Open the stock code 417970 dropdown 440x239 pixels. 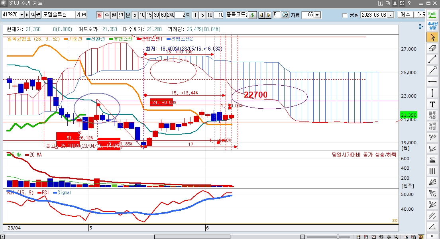pos(21,15)
